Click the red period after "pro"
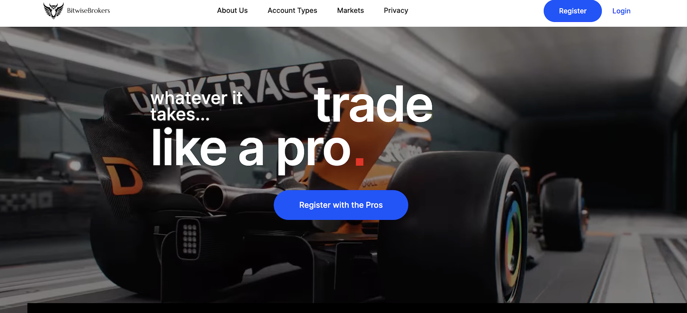This screenshot has height=313, width=687. click(360, 161)
